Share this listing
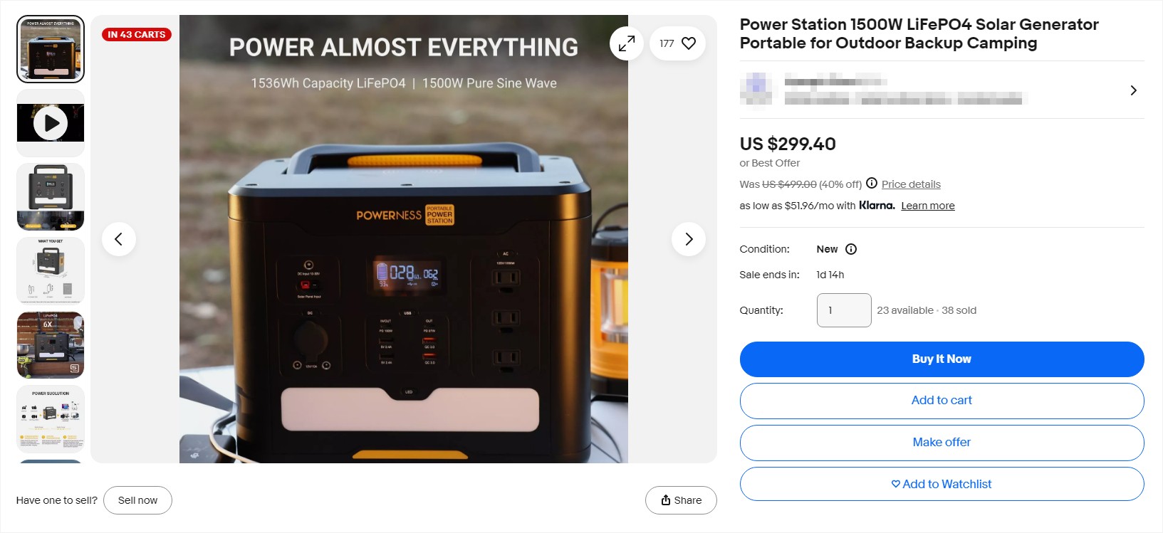The height and width of the screenshot is (533, 1163). 681,500
